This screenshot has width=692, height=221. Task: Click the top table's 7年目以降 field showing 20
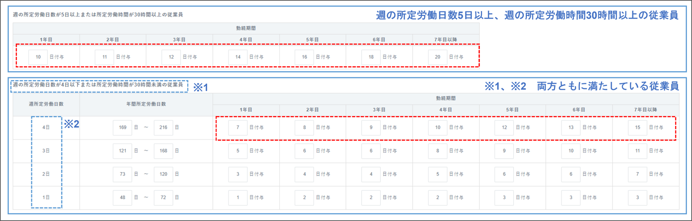coord(438,57)
